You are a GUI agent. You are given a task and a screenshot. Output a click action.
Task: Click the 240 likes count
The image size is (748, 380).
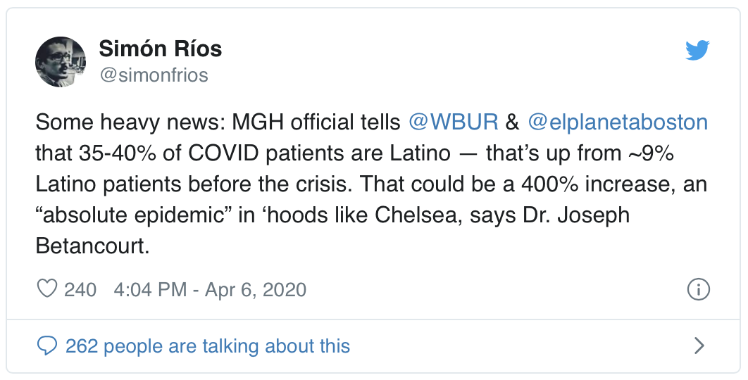coord(80,289)
